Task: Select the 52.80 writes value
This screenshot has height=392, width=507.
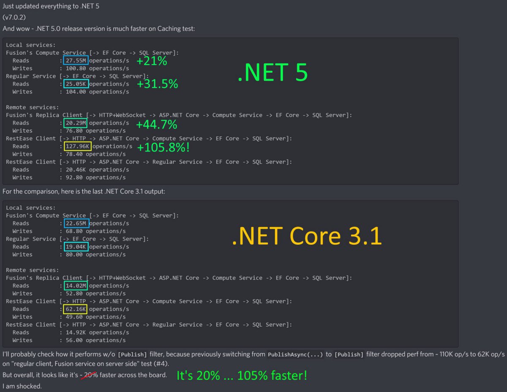Action: [73, 293]
